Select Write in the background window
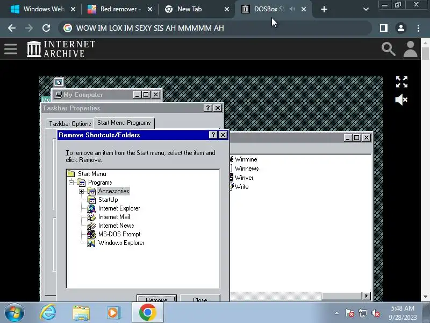430x323 pixels. point(241,187)
